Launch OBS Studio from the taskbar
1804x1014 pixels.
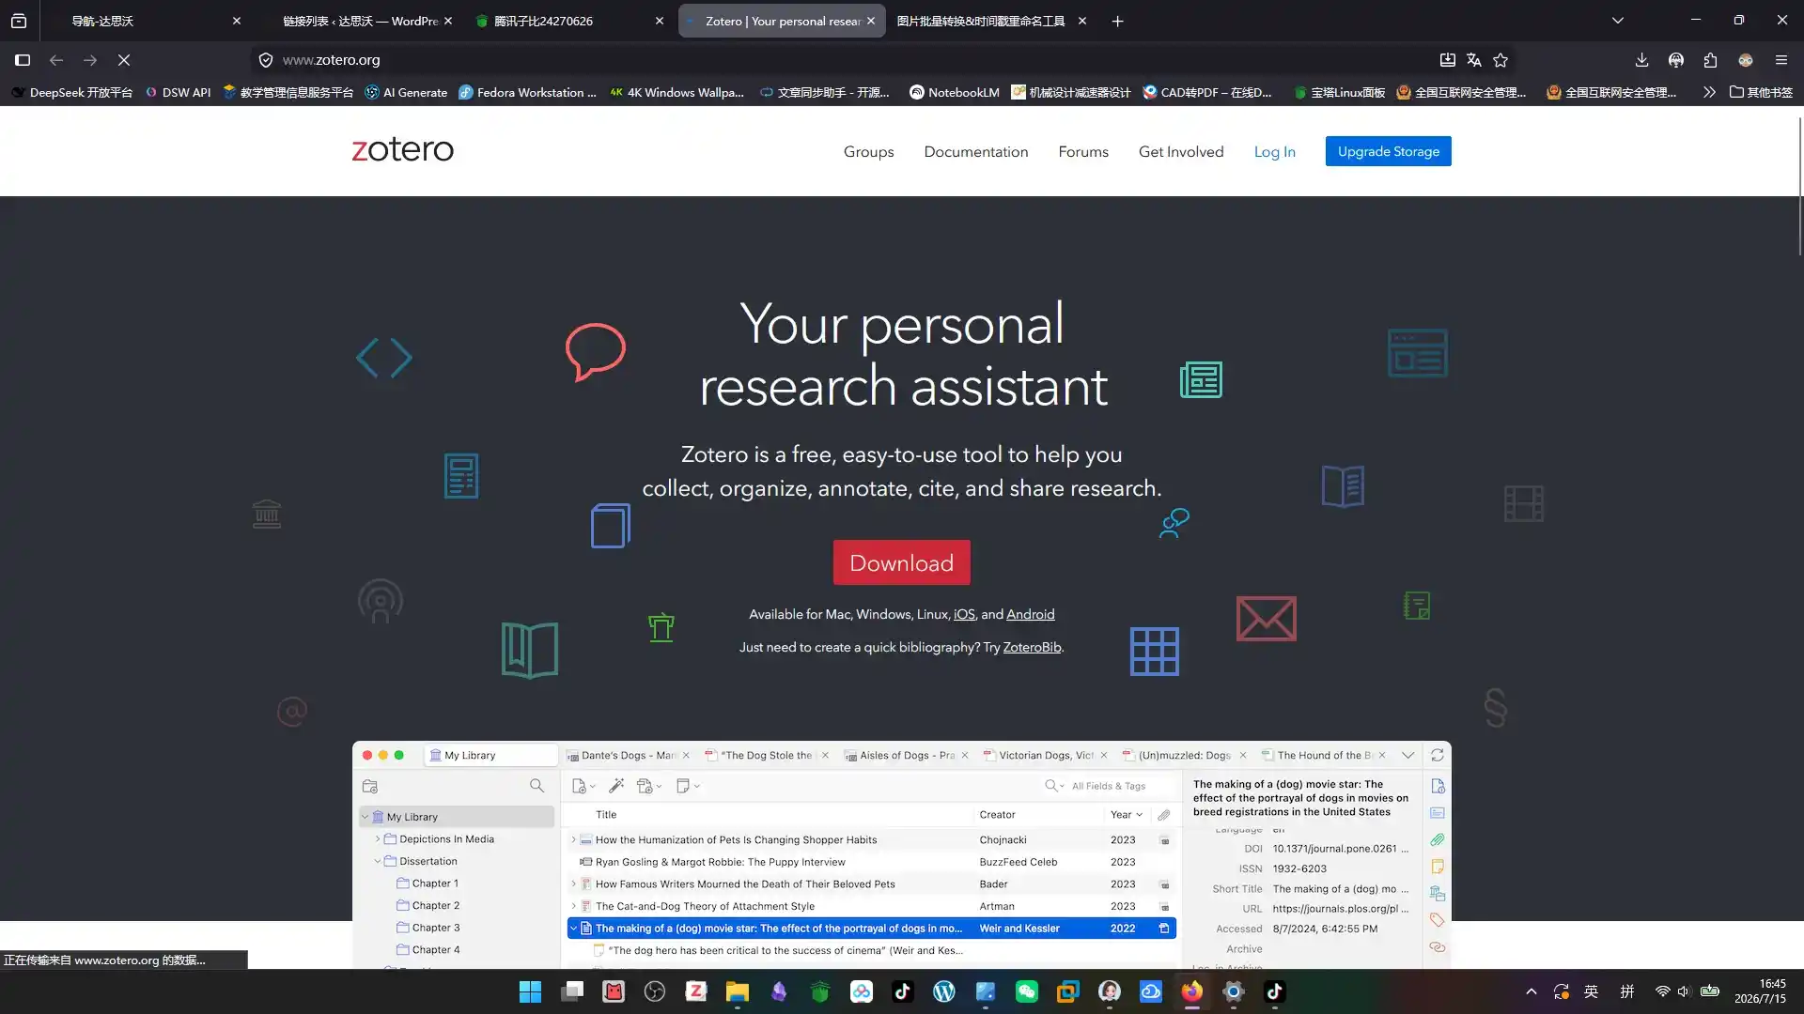[x=655, y=991]
